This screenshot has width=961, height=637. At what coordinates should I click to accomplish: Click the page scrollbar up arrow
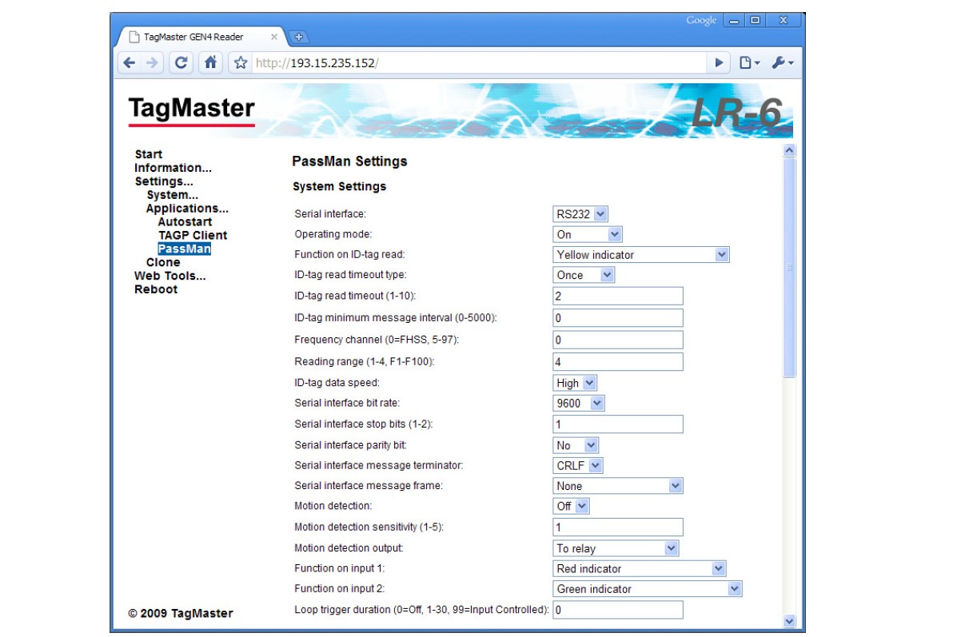click(x=790, y=150)
